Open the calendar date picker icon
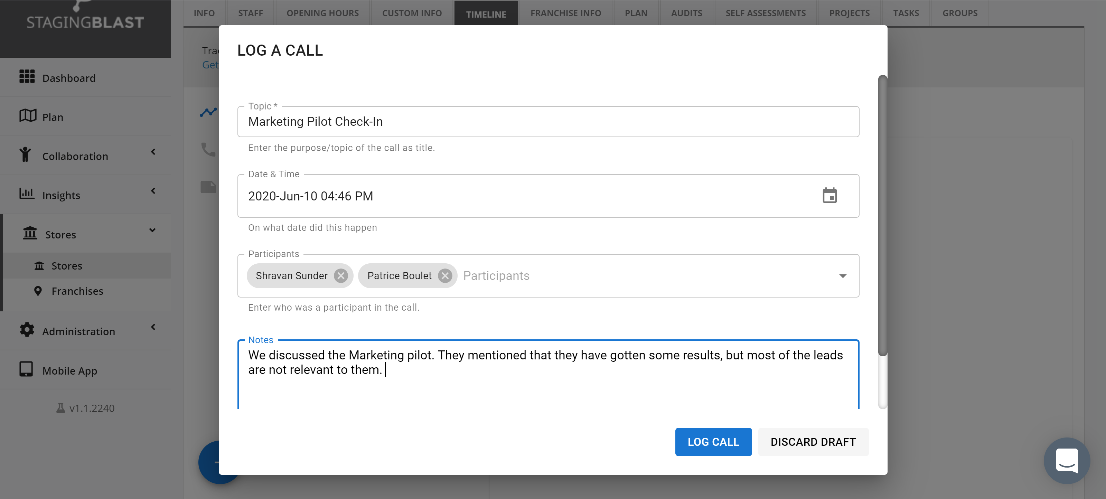The width and height of the screenshot is (1106, 499). click(x=829, y=196)
